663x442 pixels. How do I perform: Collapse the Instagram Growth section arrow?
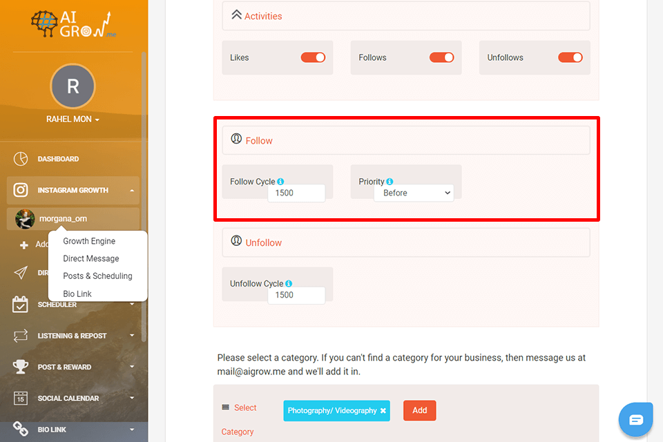pos(132,191)
